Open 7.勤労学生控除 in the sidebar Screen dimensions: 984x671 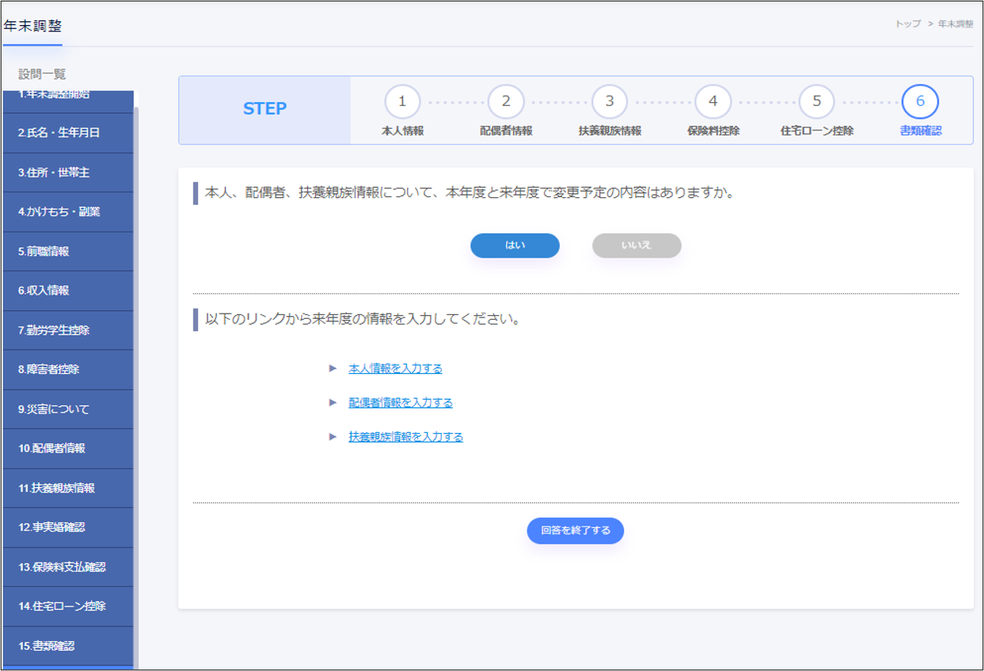(68, 330)
